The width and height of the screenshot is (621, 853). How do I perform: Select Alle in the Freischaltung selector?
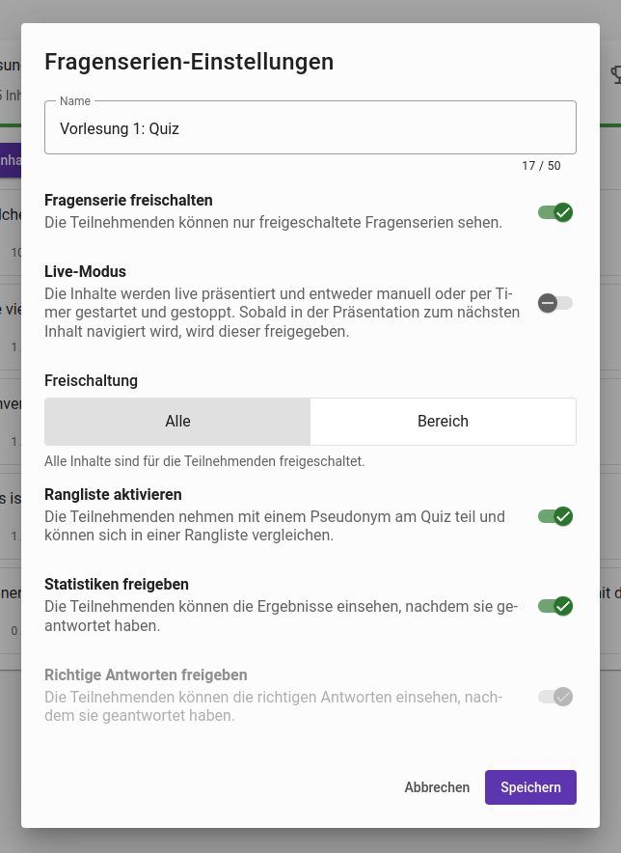coord(177,422)
